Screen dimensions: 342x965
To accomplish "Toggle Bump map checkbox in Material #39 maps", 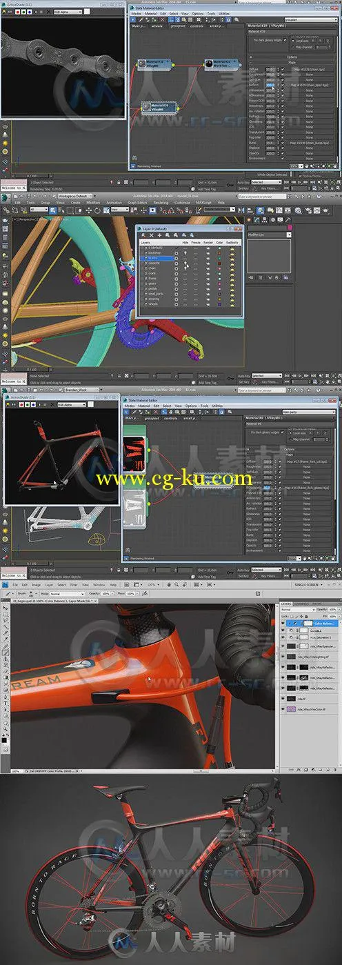I will tap(283, 143).
